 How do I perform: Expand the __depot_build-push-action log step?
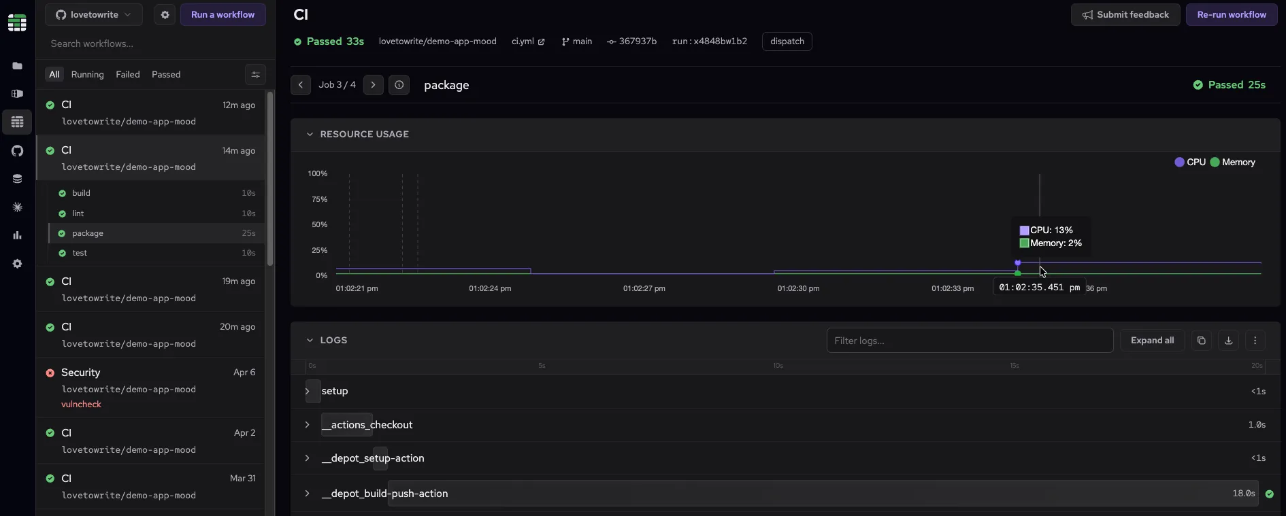[308, 494]
